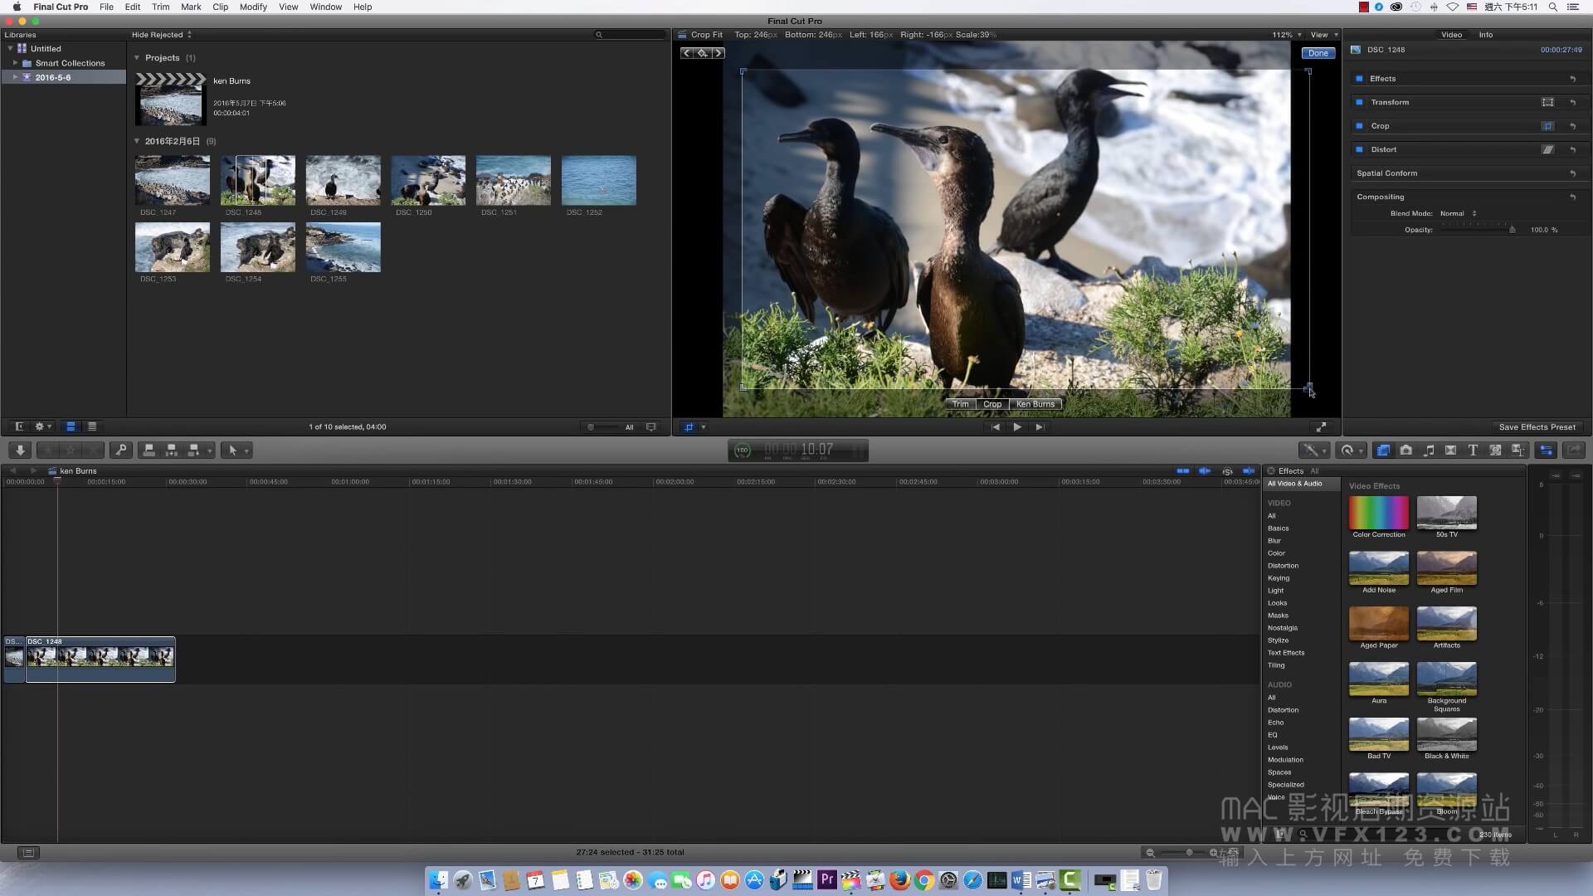
Task: Open the Music and Sound browser
Action: pos(1428,450)
